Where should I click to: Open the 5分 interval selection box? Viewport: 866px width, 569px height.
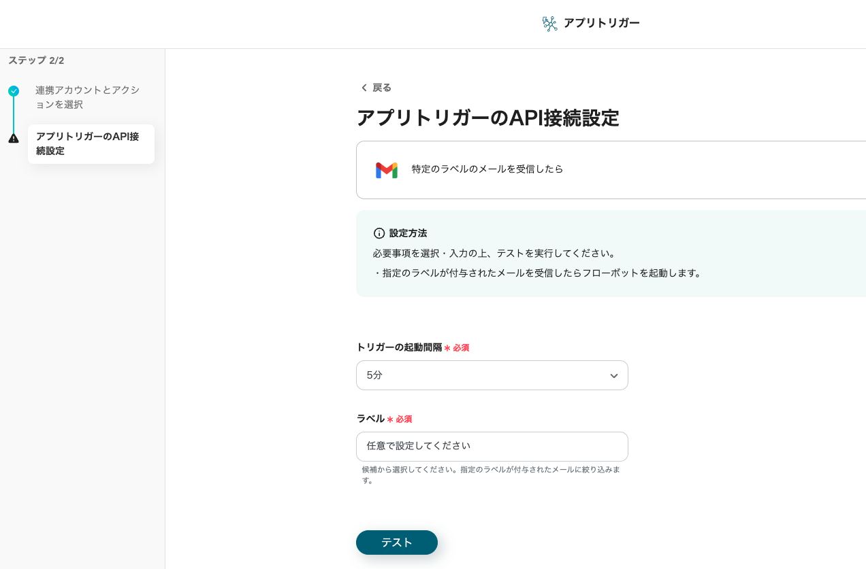coord(492,375)
